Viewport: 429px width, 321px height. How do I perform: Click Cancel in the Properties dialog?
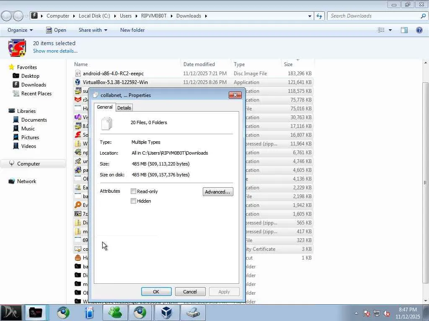pos(190,291)
